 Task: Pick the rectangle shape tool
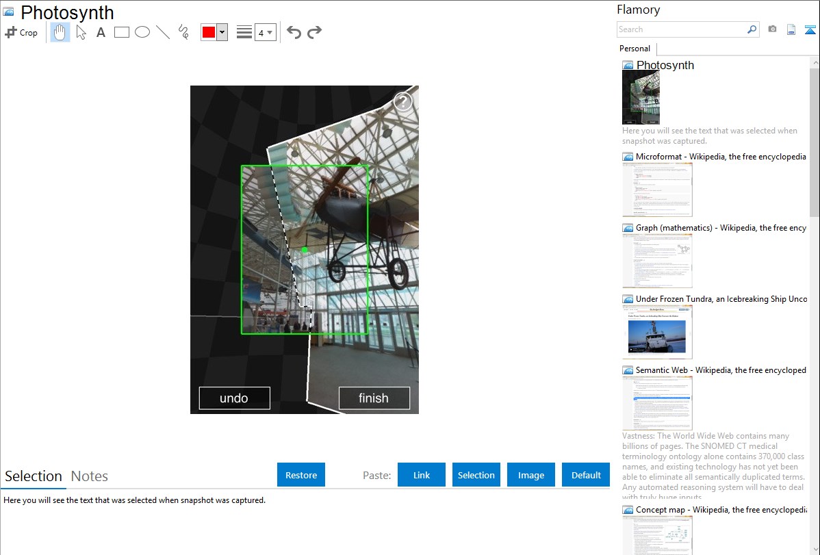[x=121, y=32]
